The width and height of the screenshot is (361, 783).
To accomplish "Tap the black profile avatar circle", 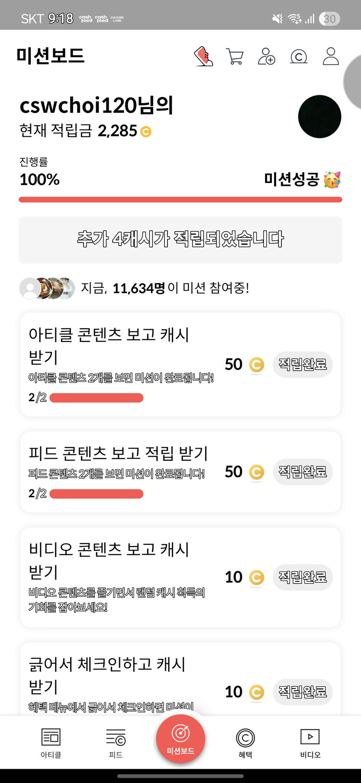I will coord(320,117).
